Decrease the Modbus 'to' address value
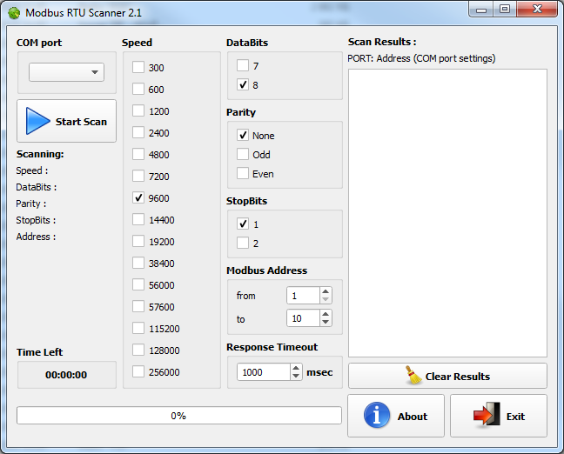Image resolution: width=564 pixels, height=454 pixels. coord(326,324)
